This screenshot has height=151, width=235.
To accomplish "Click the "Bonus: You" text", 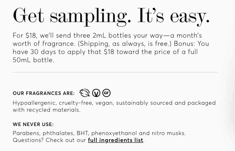I will (191, 44).
